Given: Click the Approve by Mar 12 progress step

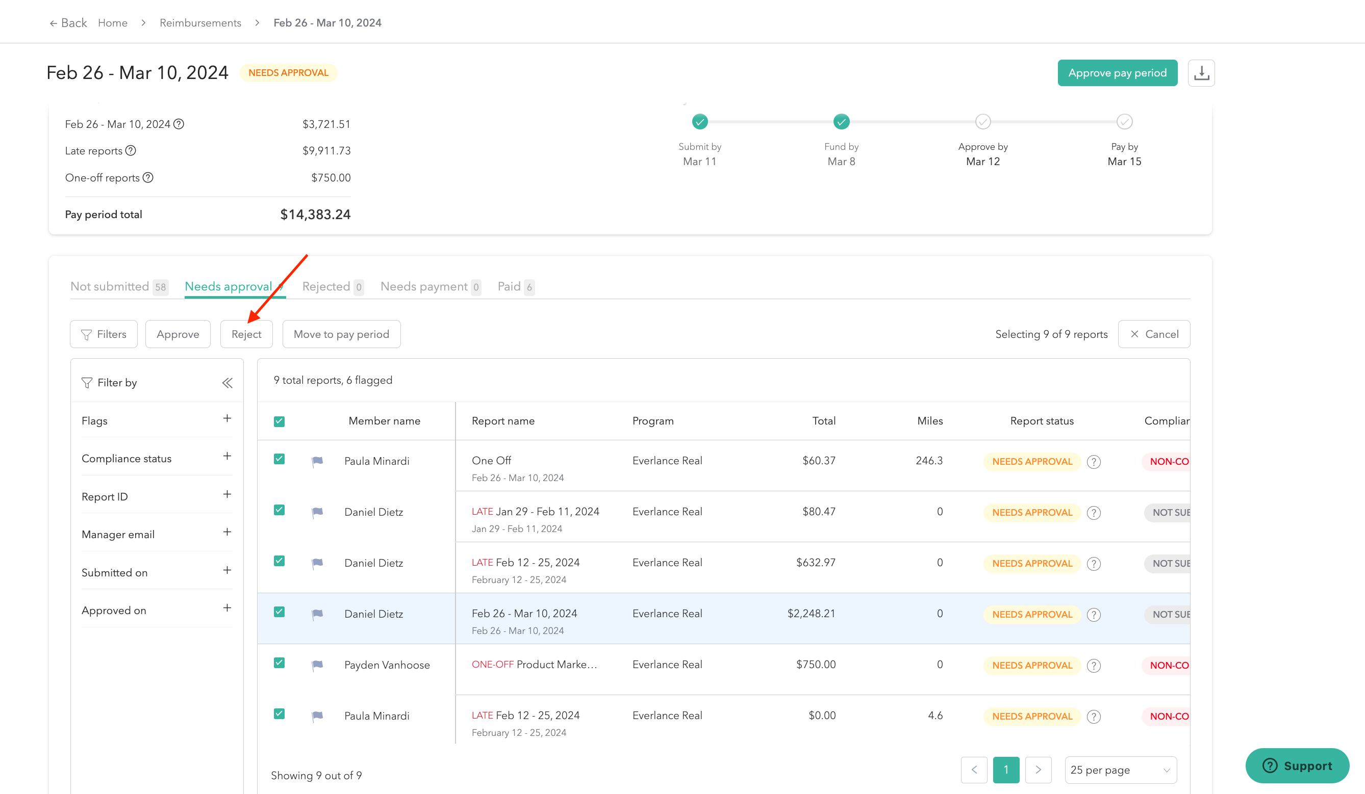Looking at the screenshot, I should pyautogui.click(x=982, y=122).
